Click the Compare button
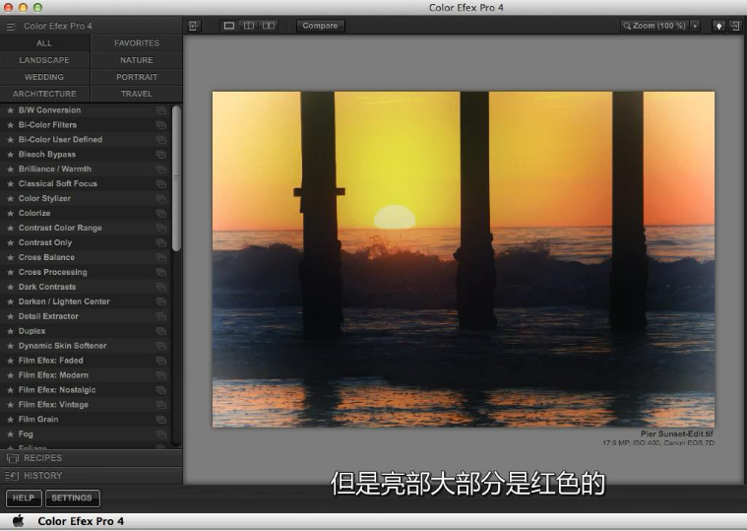This screenshot has height=531, width=747. (x=320, y=26)
